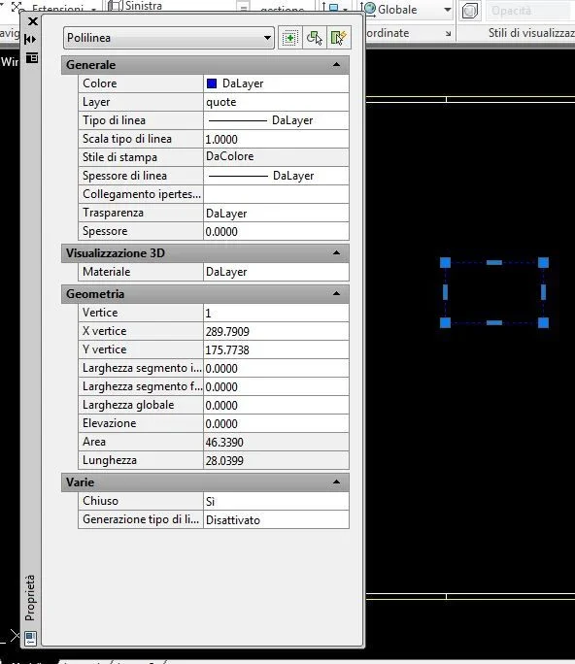Toggle PICKADD value icon
575x664 pixels.
click(290, 38)
